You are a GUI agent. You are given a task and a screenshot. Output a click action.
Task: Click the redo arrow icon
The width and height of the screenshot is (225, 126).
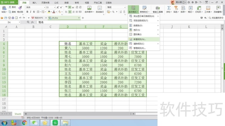coord(24,18)
